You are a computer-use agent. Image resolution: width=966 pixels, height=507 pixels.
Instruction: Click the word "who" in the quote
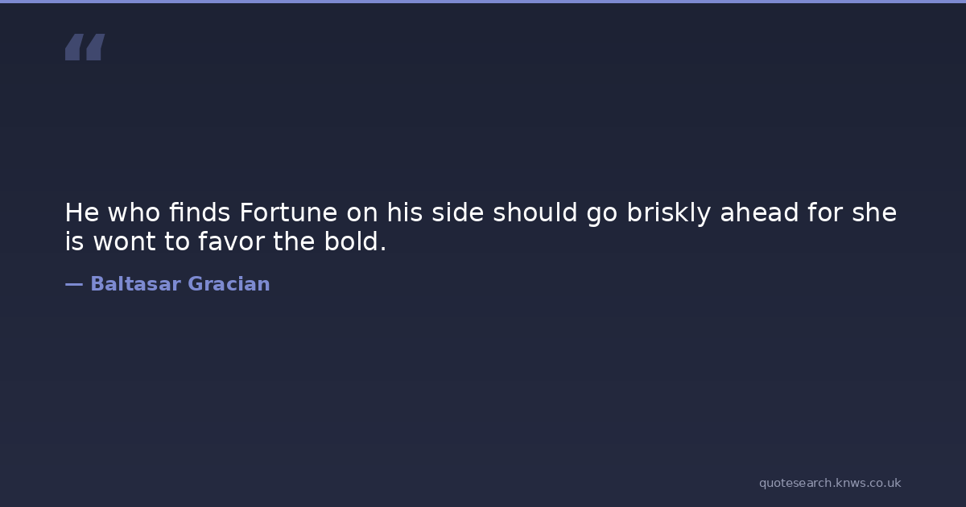[134, 213]
